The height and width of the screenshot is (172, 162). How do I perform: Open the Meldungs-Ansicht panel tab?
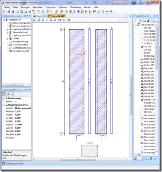[13, 164]
